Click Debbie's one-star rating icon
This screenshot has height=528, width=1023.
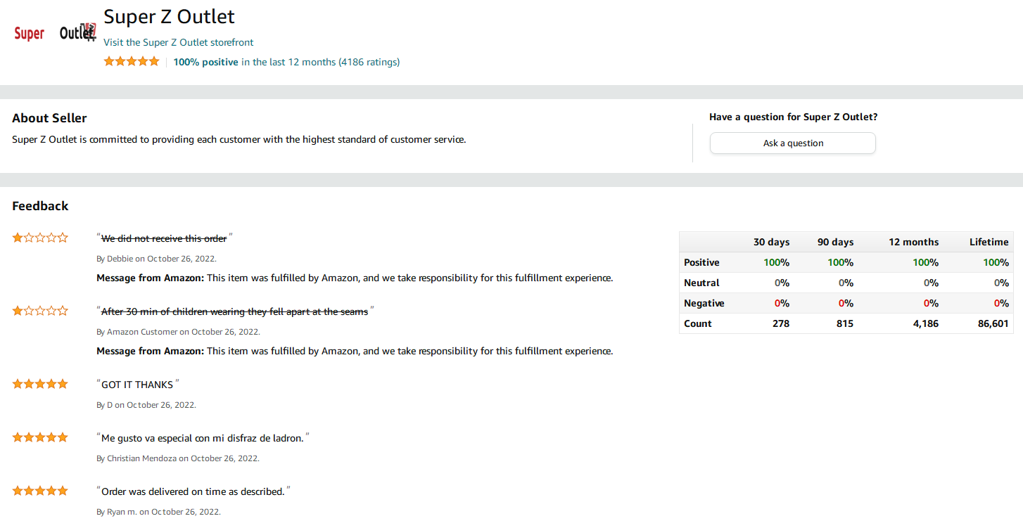40,238
